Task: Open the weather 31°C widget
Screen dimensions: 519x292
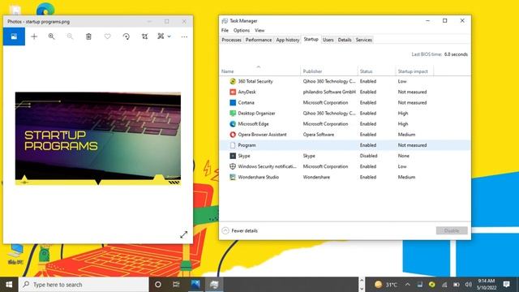Action: [x=386, y=285]
